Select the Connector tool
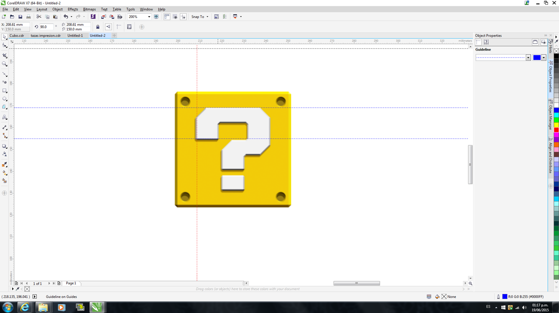 5,135
